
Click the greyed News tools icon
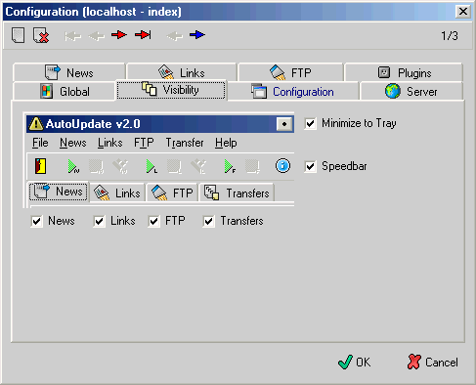coord(120,166)
